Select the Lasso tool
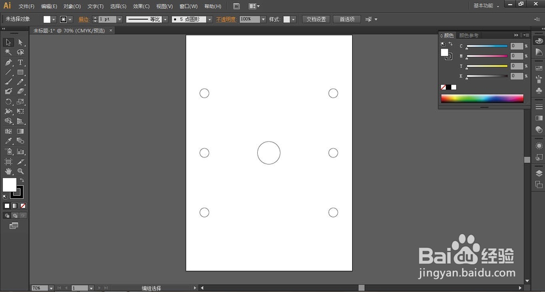 [21, 52]
